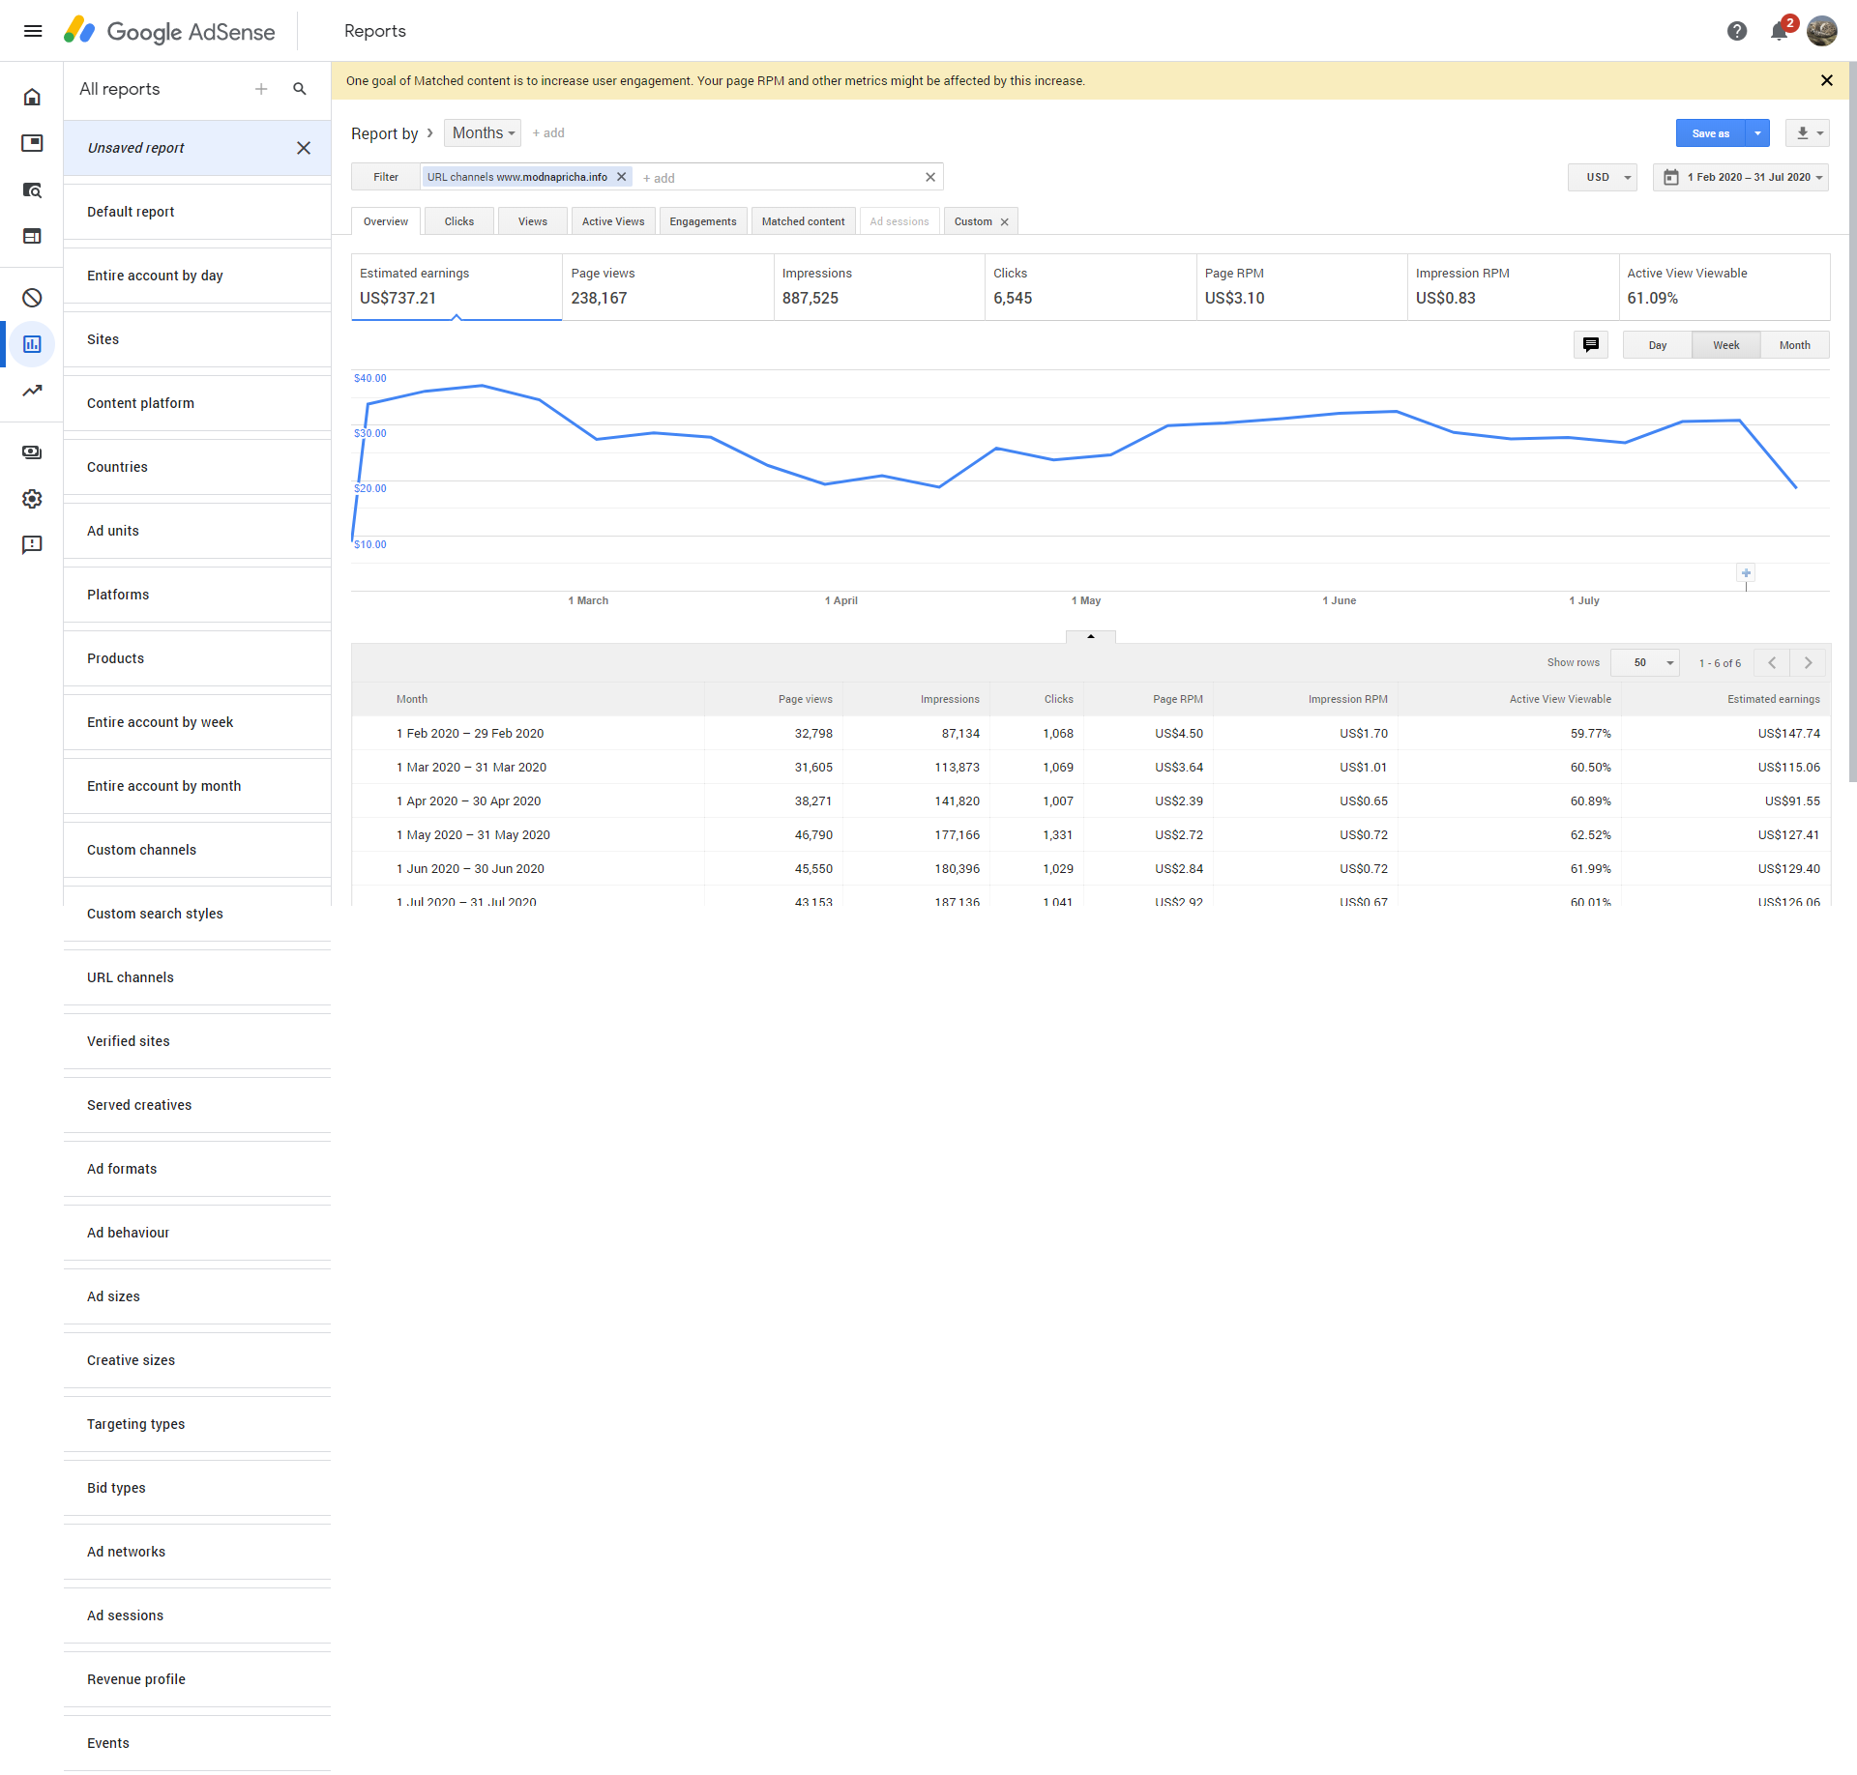The width and height of the screenshot is (1857, 1775).
Task: Switch to the Matched content tab
Action: (803, 221)
